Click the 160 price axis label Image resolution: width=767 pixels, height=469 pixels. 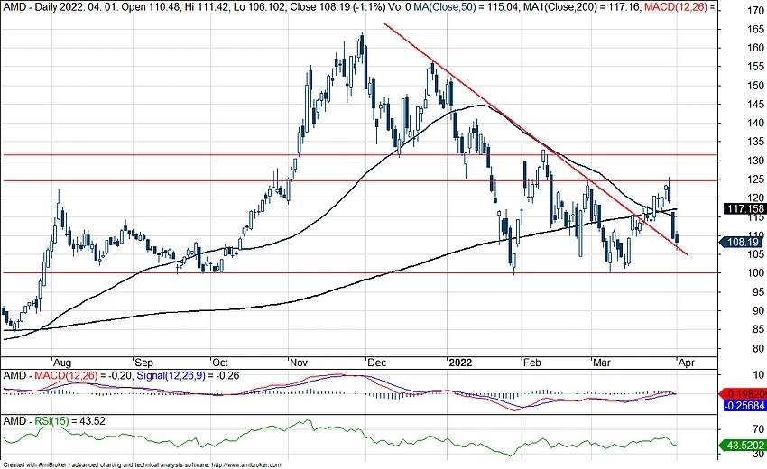point(755,48)
